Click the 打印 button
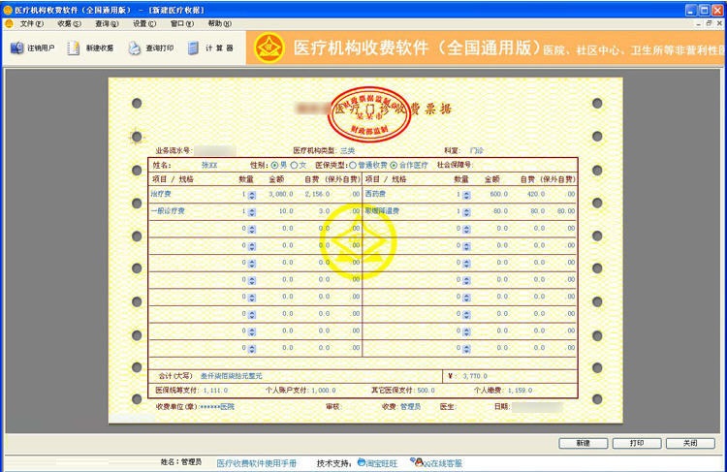Screen dimensions: 727x472 coord(637,443)
